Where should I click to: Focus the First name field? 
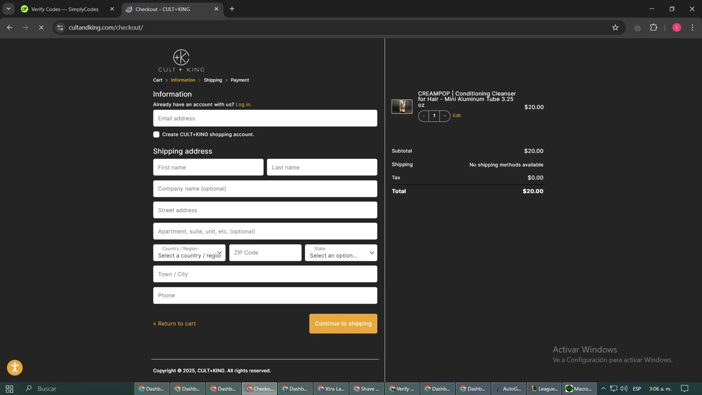tap(208, 167)
